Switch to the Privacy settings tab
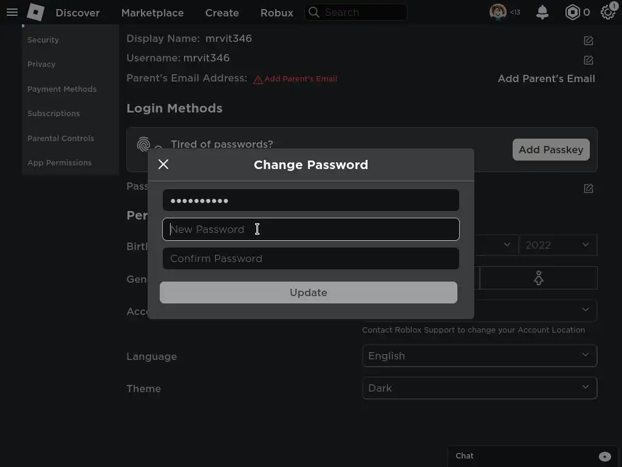 [x=41, y=64]
